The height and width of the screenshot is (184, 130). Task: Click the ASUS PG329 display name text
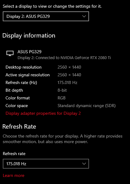point(30,52)
